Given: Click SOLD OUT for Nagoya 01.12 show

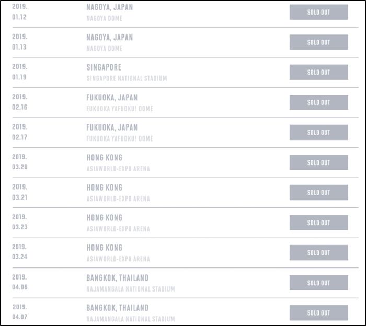Looking at the screenshot, I should (318, 12).
